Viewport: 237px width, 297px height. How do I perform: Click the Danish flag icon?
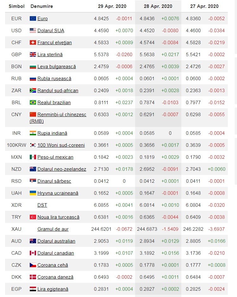pos(33,277)
